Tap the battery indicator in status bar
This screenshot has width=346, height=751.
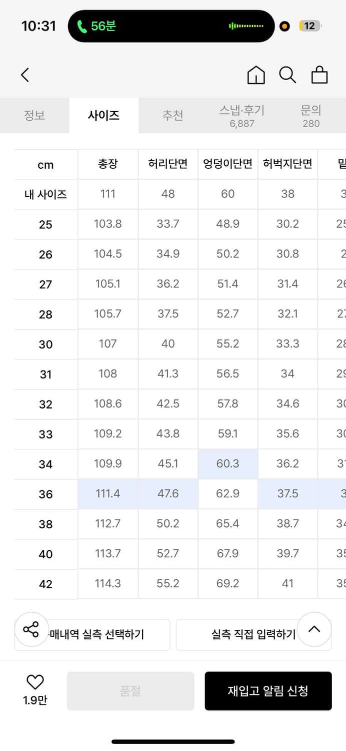[x=310, y=26]
